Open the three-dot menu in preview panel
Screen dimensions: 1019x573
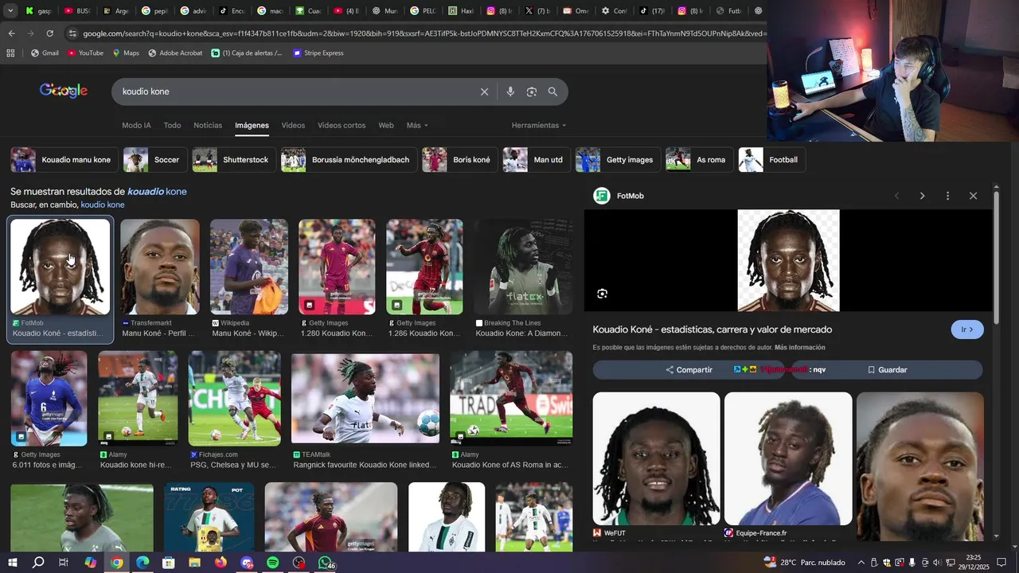[947, 196]
